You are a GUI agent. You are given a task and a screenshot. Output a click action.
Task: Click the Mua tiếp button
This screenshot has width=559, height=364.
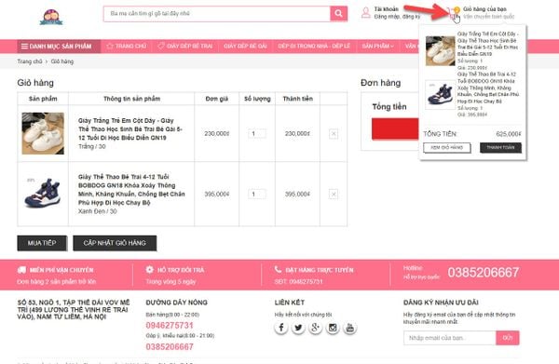coord(42,243)
